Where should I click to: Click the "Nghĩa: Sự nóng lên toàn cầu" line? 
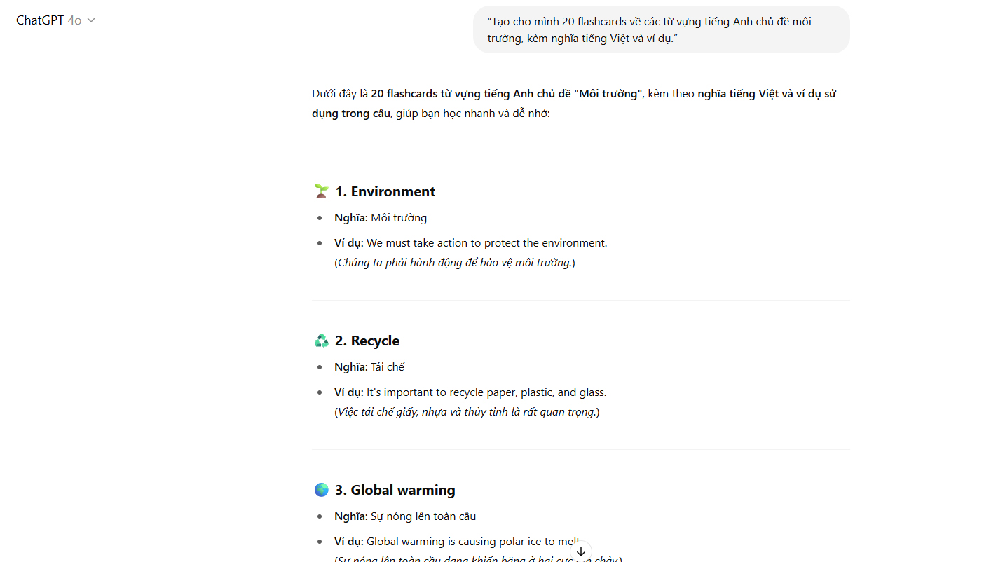405,516
